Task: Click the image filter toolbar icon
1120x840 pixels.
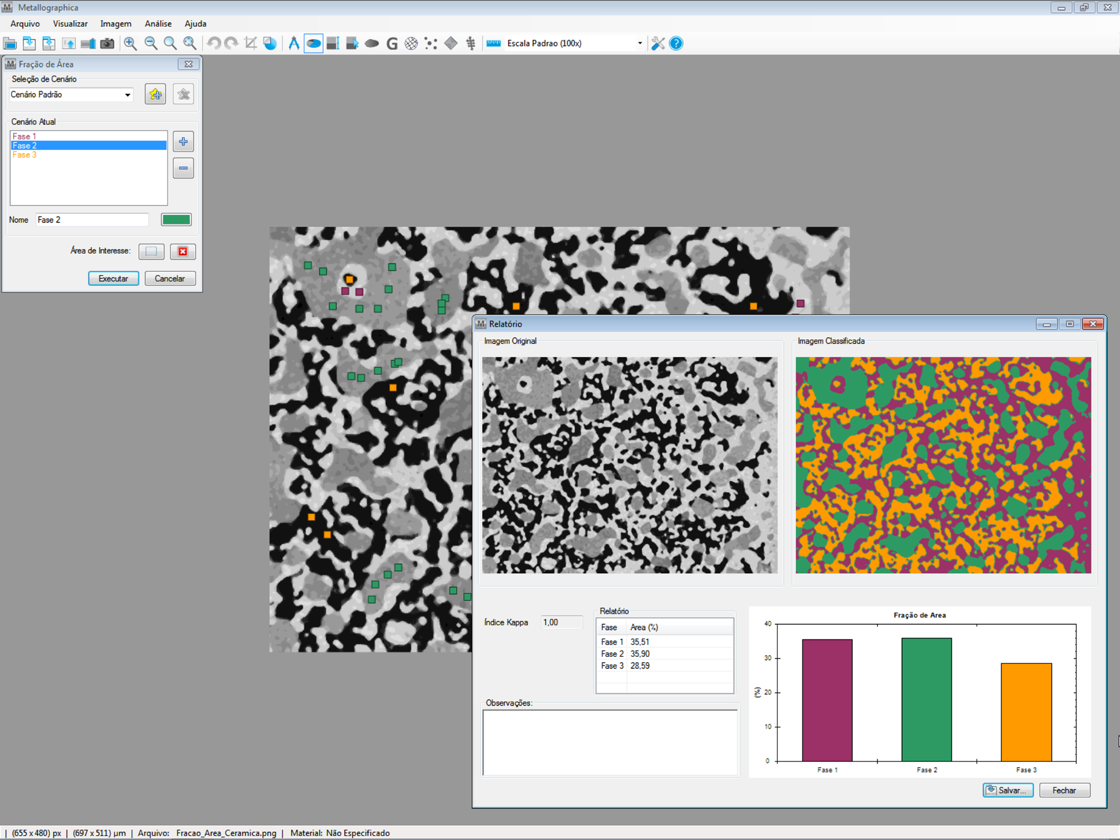Action: tap(270, 43)
